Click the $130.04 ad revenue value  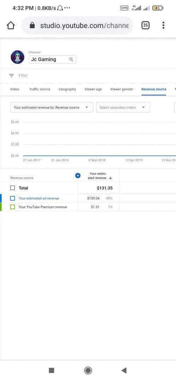tap(93, 198)
